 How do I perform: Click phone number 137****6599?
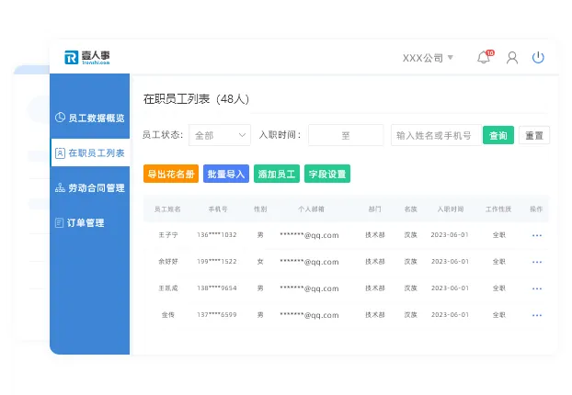217,315
